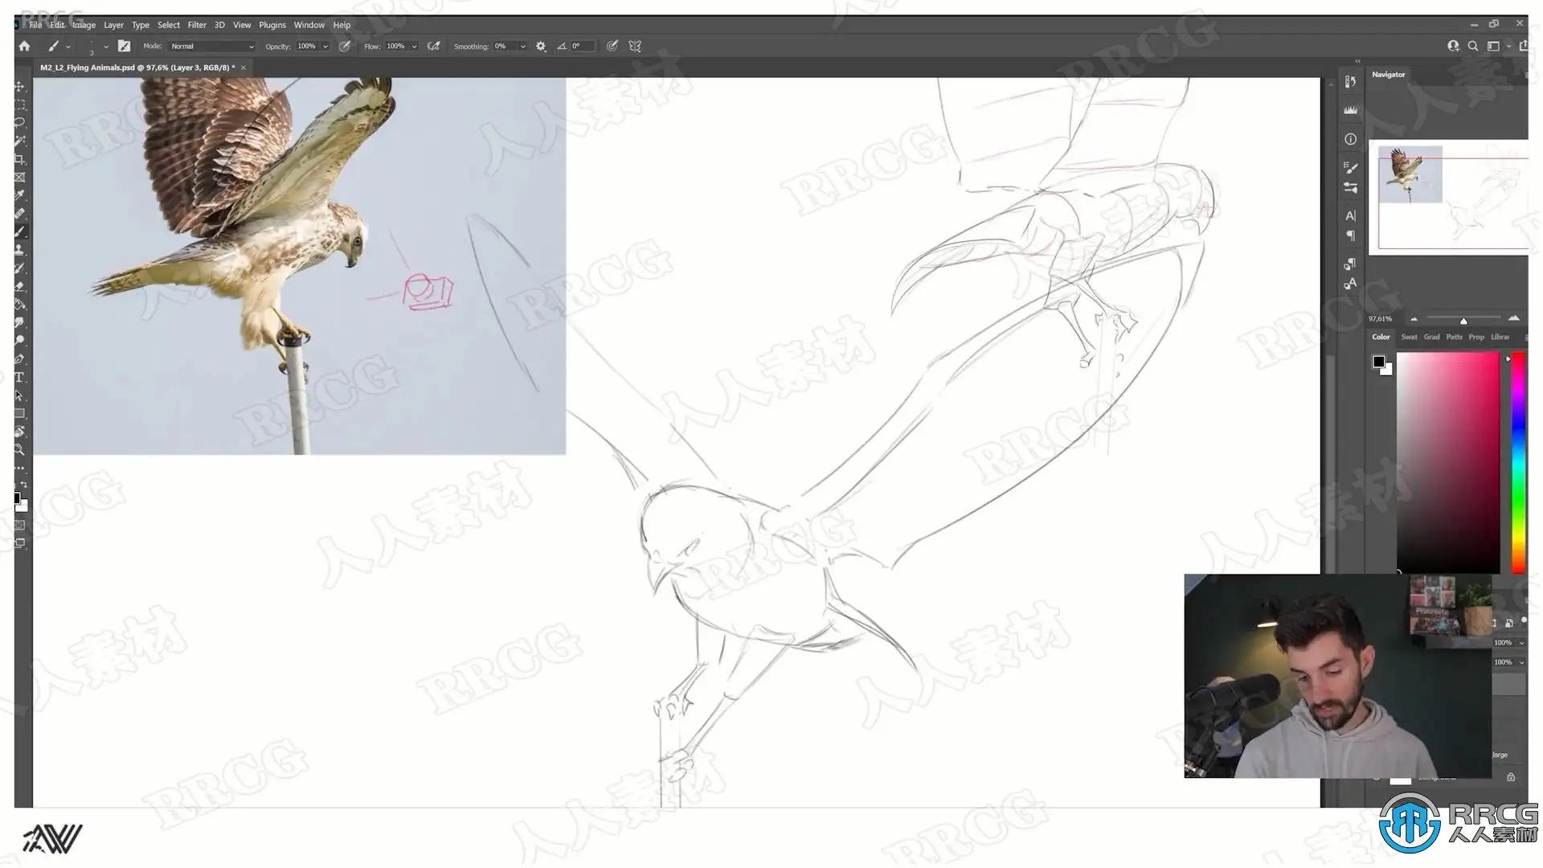Toggle pressure for opacity button

(345, 47)
